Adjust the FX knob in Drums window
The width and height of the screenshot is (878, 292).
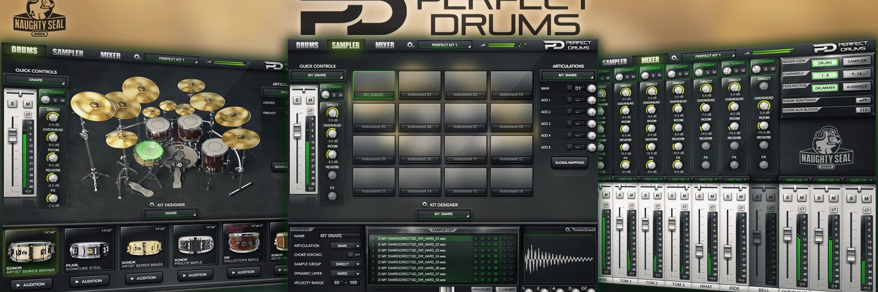53,199
